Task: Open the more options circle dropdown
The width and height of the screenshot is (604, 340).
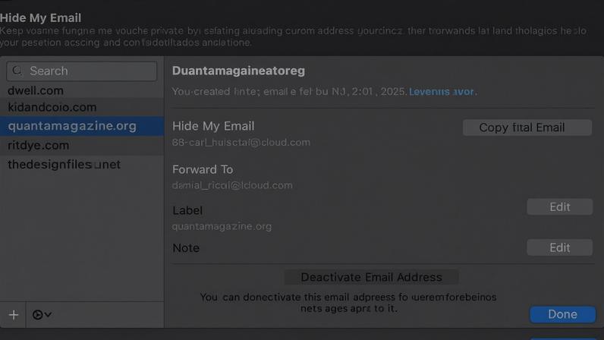Action: pyautogui.click(x=42, y=315)
